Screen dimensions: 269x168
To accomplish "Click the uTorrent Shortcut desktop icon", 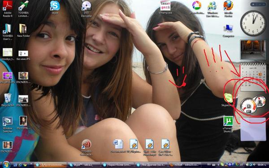I will pyautogui.click(x=228, y=124).
